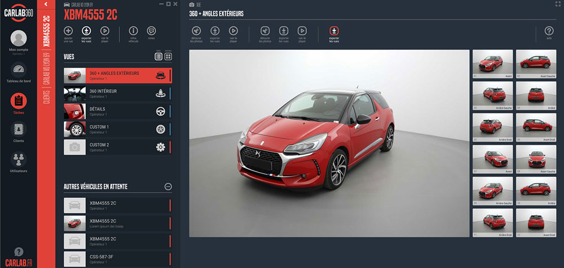This screenshot has height=268, width=564.
Task: Select the CUSTOM 1 view row
Action: point(118,129)
